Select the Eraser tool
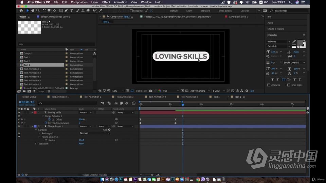The width and height of the screenshot is (326, 183). [88, 11]
